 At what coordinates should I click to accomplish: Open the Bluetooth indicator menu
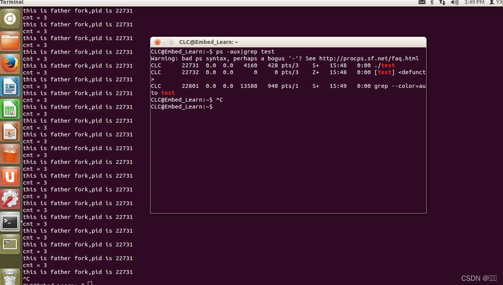pos(432,2)
